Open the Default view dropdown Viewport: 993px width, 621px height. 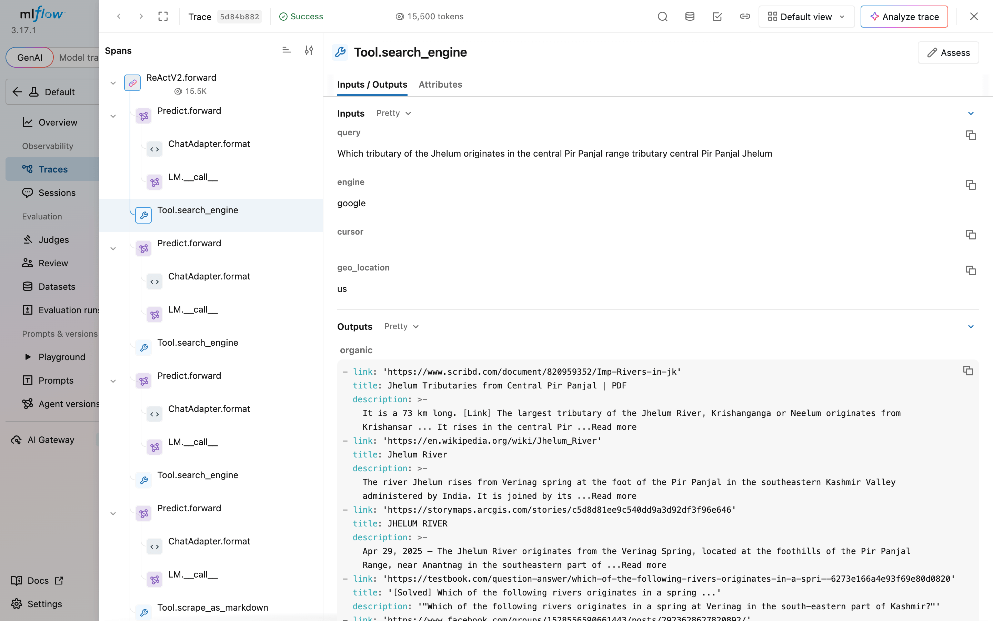click(806, 17)
